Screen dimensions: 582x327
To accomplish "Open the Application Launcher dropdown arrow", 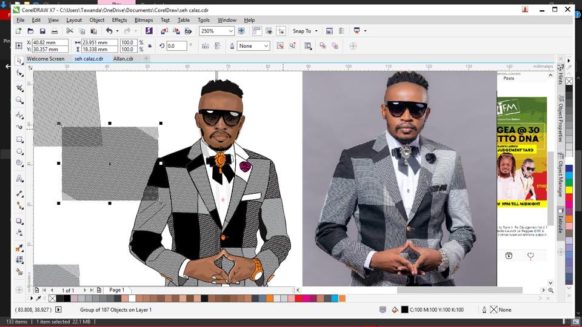I will [365, 31].
